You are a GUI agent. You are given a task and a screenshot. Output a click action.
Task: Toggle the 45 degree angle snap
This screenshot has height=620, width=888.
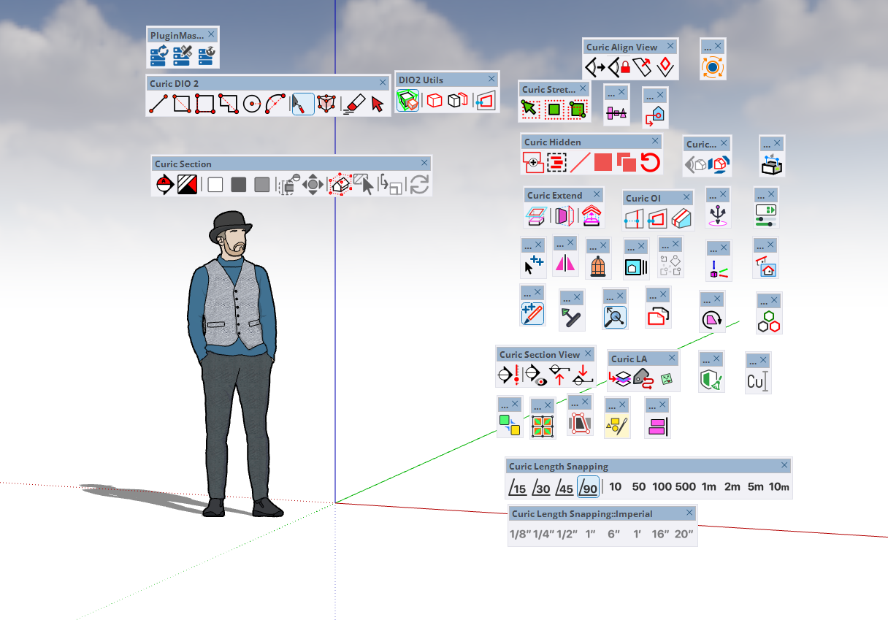click(x=564, y=487)
